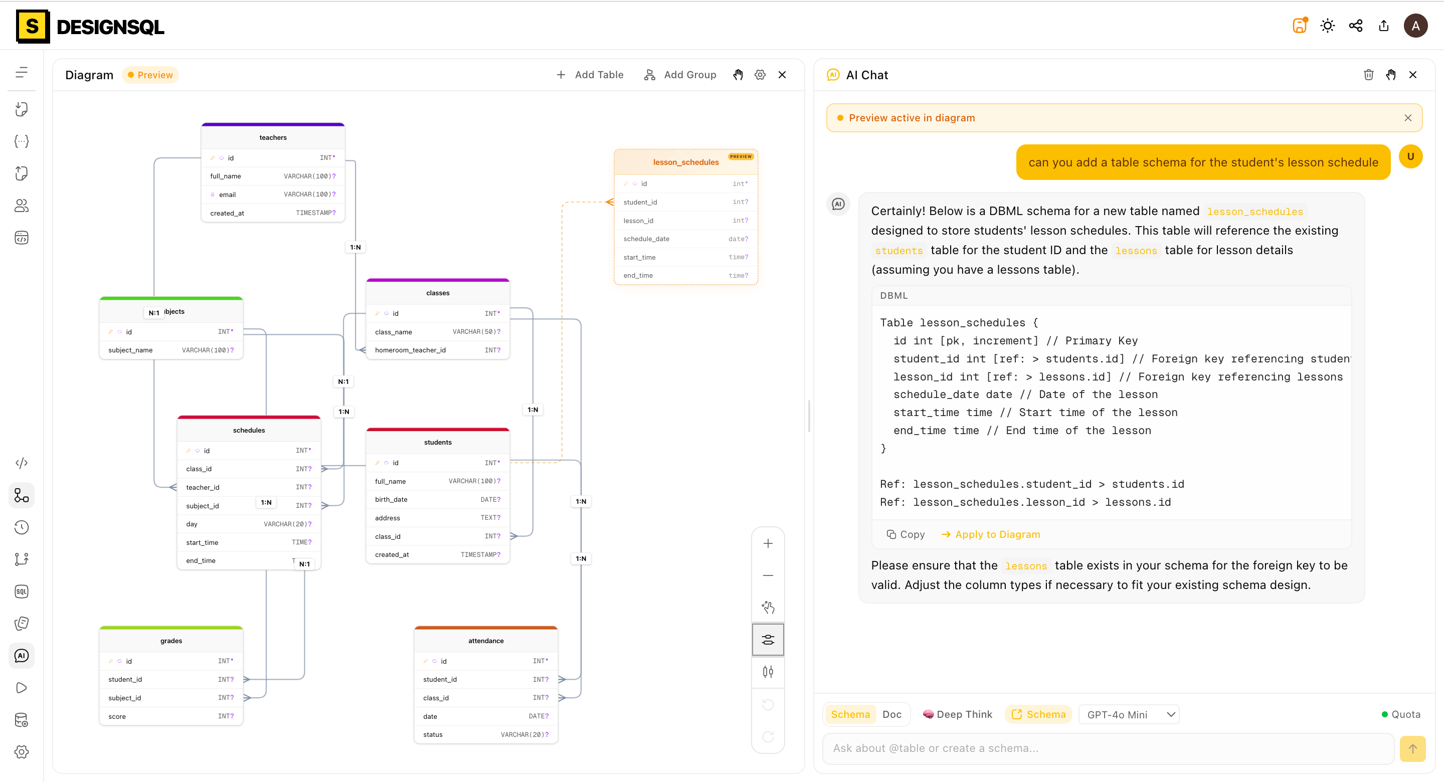Click the play icon in left sidebar
The image size is (1444, 782).
tap(21, 688)
